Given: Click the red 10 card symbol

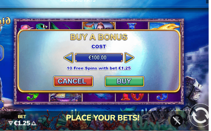Looking at the screenshot, I should point(132,96).
